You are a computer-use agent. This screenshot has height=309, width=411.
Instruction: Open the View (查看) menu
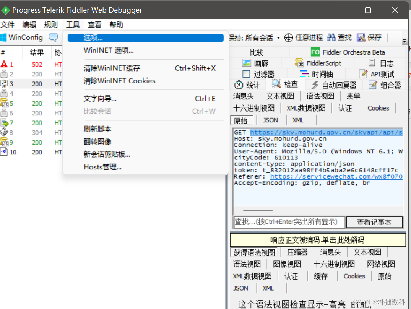[94, 25]
